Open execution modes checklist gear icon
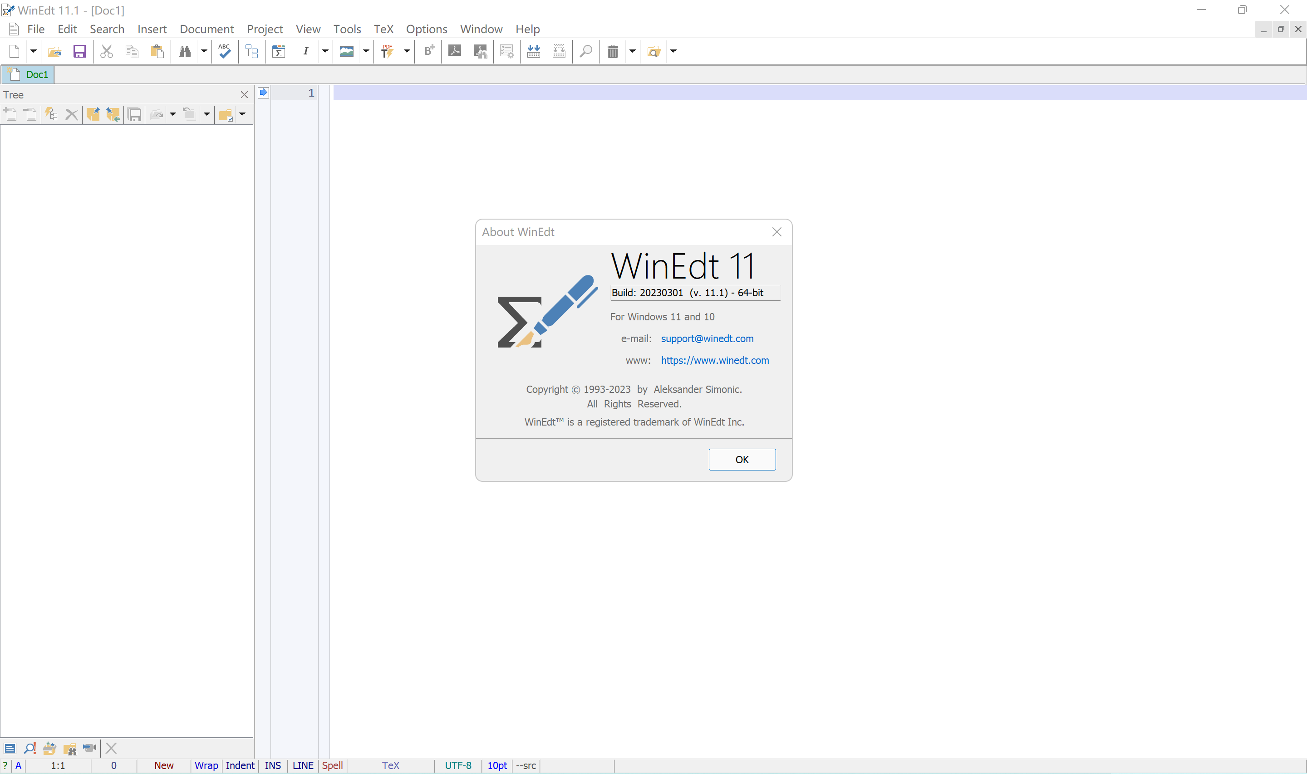Image resolution: width=1307 pixels, height=774 pixels. tap(506, 51)
